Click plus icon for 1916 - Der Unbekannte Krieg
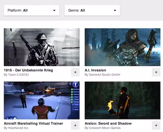Viewport: 163px width, 132px height. [75, 72]
